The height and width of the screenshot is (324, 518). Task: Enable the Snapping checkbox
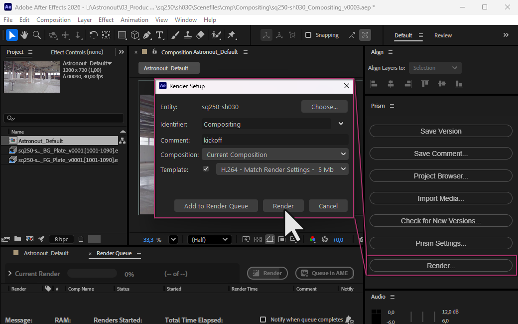[x=308, y=35]
